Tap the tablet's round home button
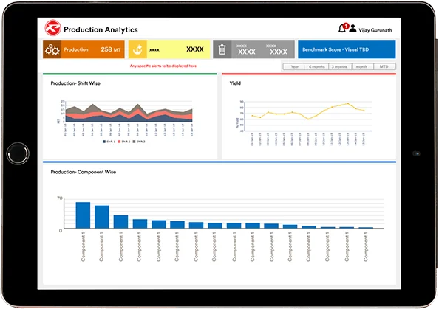 (x=18, y=153)
